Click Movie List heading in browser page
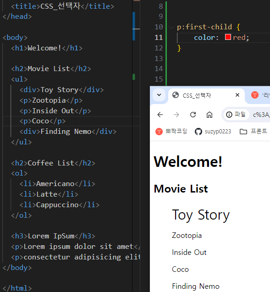Image resolution: width=270 pixels, height=292 pixels. (x=181, y=189)
